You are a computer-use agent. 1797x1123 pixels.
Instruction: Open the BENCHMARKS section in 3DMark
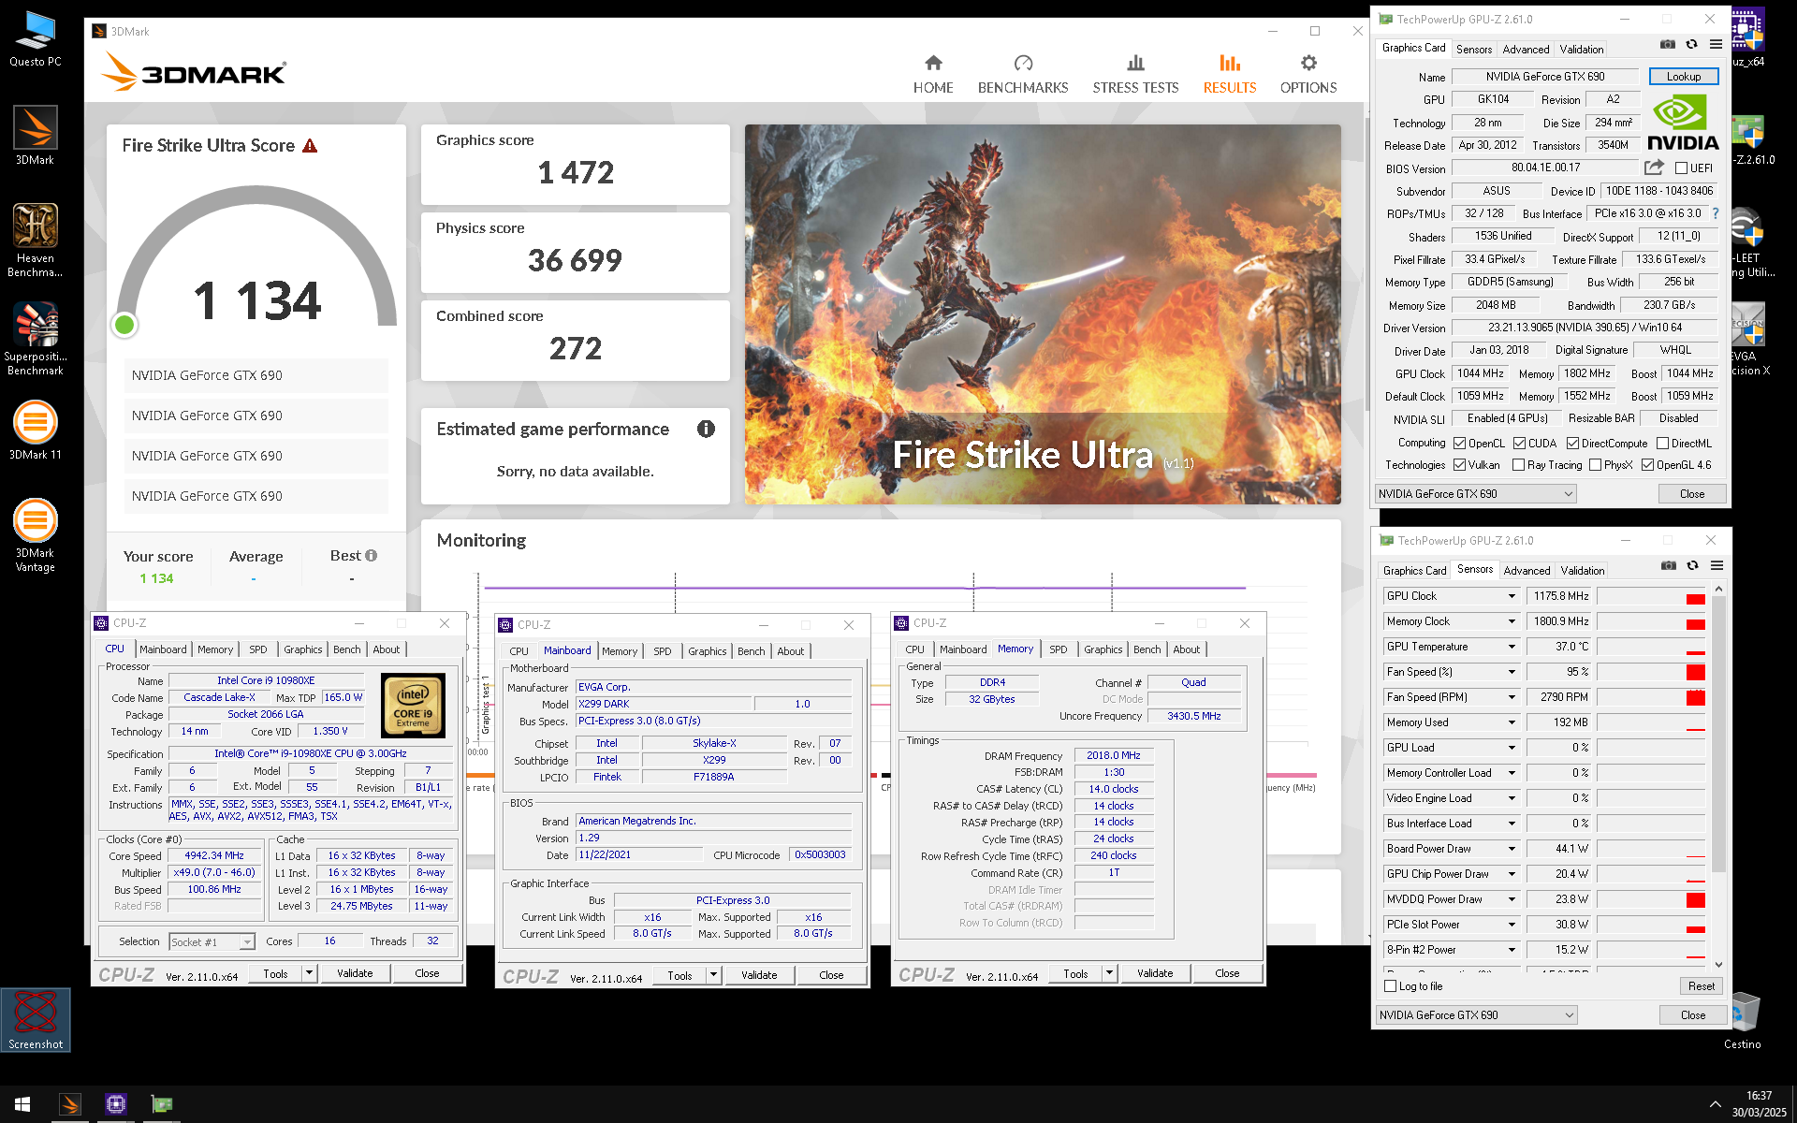(x=1023, y=74)
